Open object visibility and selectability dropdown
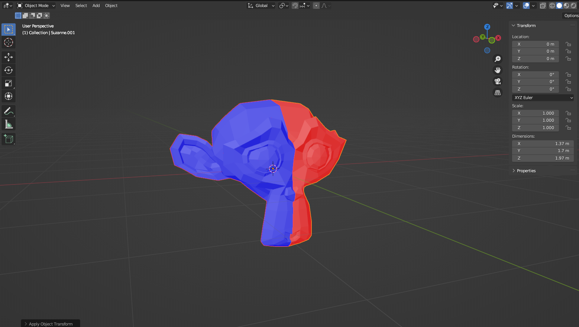 click(498, 6)
